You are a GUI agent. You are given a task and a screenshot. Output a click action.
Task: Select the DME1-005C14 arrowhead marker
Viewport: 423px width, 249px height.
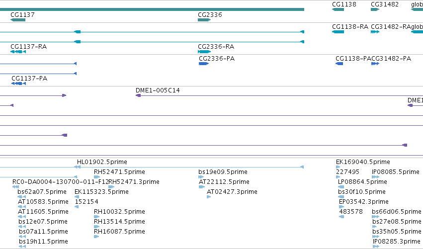[x=138, y=95]
